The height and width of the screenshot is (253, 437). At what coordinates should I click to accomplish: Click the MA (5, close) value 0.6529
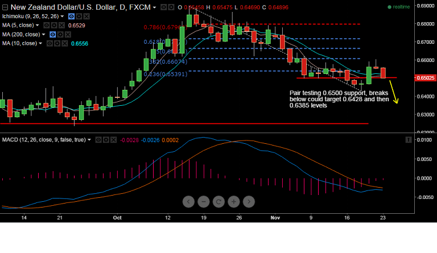(77, 26)
